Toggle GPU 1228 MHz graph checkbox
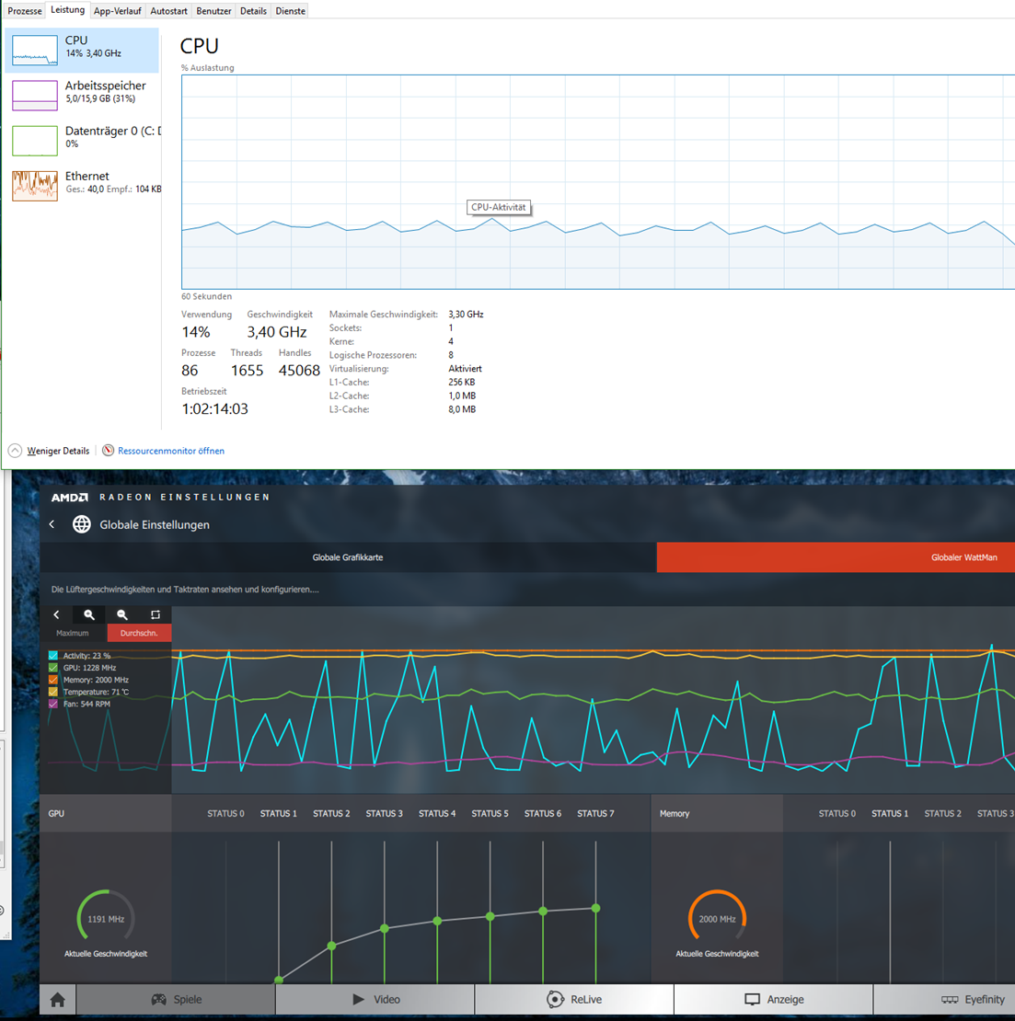 (x=53, y=668)
